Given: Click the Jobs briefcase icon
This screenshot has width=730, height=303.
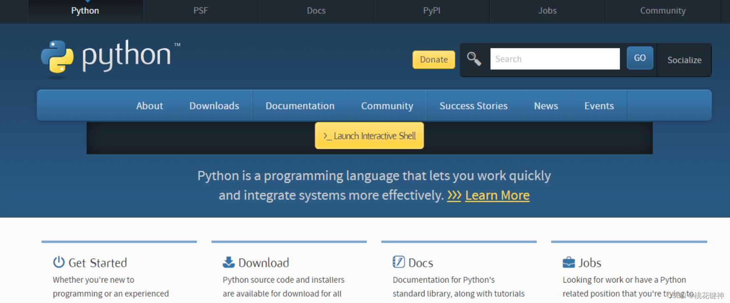Looking at the screenshot, I should tap(569, 262).
